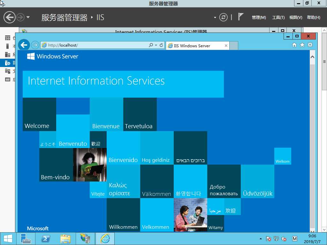Close the IIS Windows Server tab
327x245 pixels.
coord(226,46)
